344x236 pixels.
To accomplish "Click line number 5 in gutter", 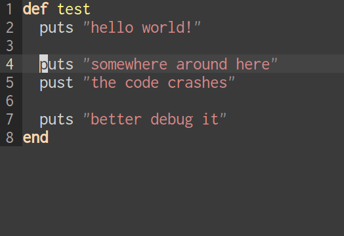I will tap(10, 83).
